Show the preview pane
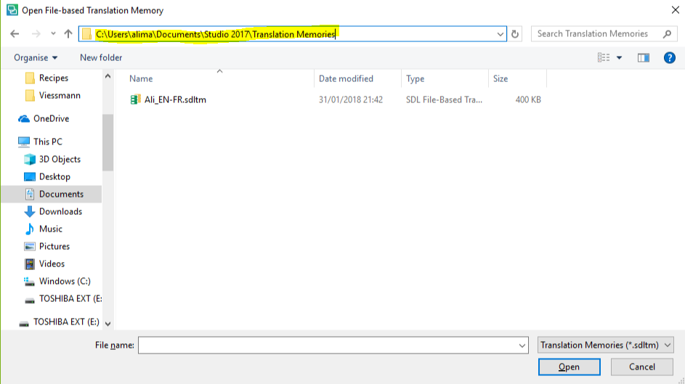The width and height of the screenshot is (685, 384). click(643, 57)
